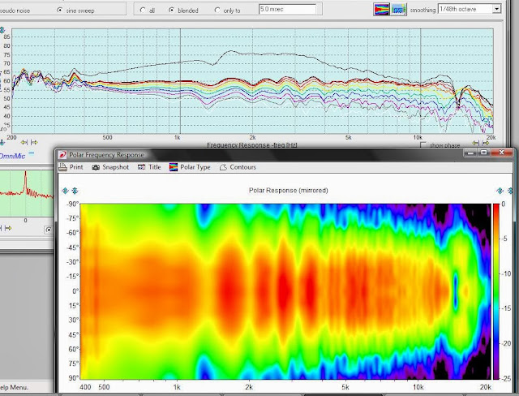
Task: Click the blue waterfall-style graph icon beside smoothing
Action: (x=398, y=9)
